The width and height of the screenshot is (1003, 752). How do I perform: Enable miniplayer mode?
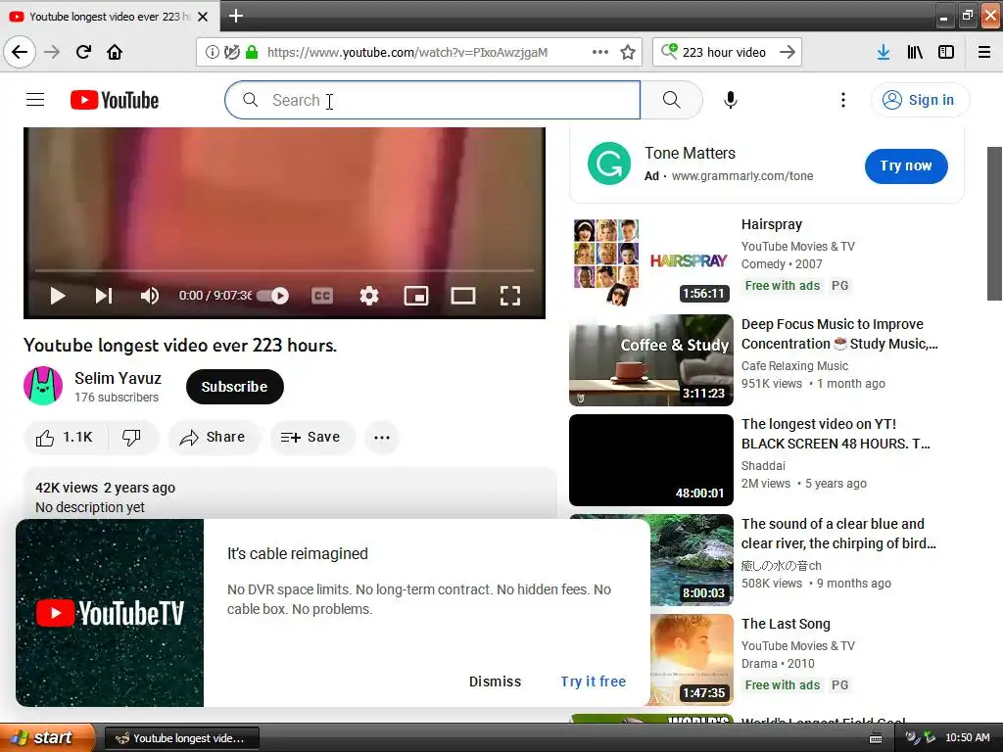coord(415,296)
